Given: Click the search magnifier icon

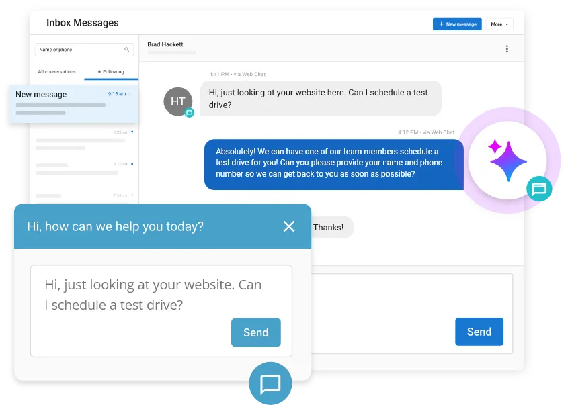Looking at the screenshot, I should [x=126, y=49].
